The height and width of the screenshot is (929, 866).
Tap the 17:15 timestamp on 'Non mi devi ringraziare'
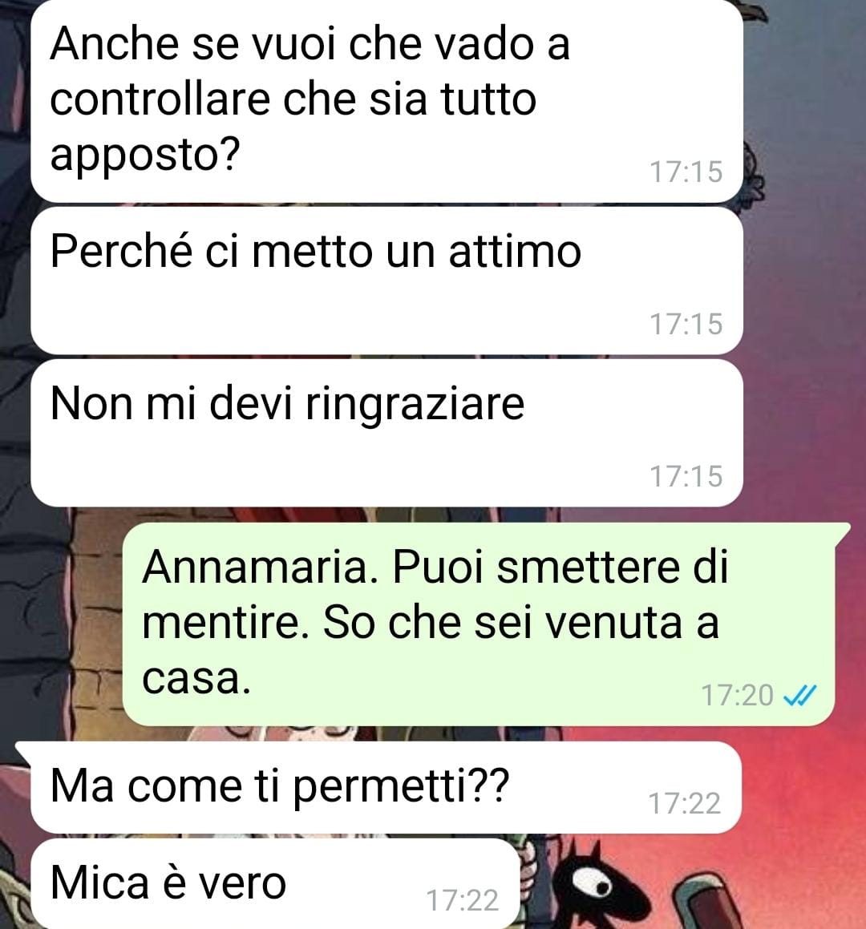click(686, 476)
